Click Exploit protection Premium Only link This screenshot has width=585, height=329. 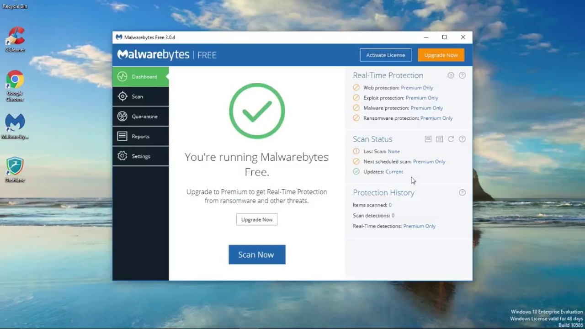coord(422,98)
